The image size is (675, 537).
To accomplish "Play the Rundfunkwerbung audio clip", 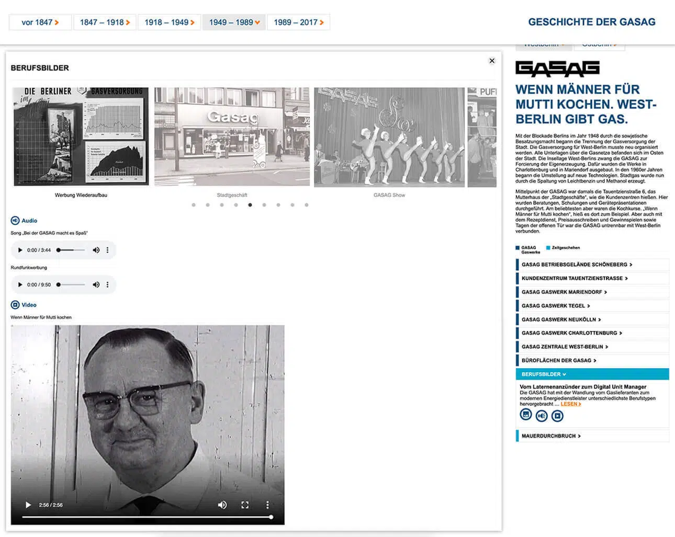I will coord(20,284).
